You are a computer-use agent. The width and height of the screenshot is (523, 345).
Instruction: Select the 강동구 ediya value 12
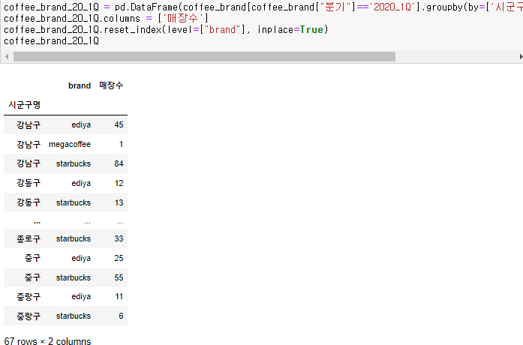119,183
